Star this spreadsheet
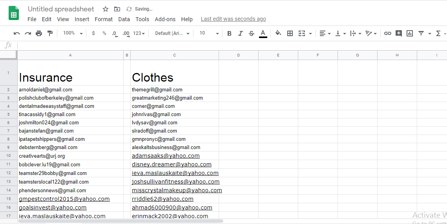Image resolution: width=447 pixels, height=224 pixels. [106, 9]
